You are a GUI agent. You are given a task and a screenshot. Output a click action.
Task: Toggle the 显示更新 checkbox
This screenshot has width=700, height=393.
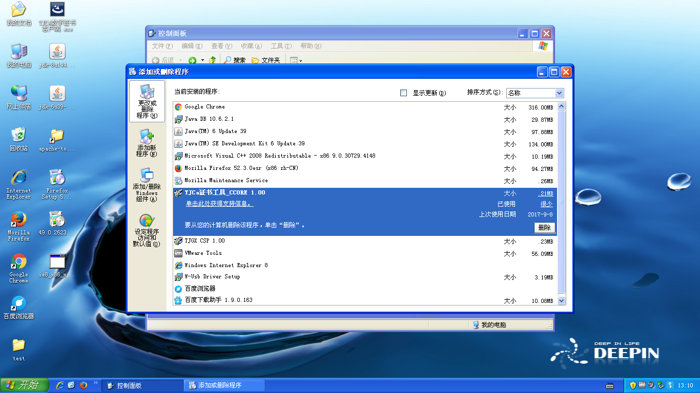click(x=403, y=93)
